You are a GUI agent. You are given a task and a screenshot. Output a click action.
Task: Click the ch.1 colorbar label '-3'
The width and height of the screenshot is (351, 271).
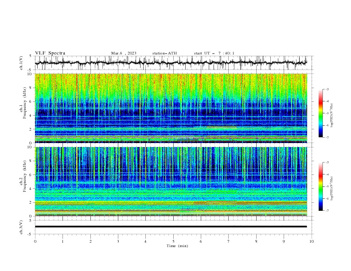pyautogui.click(x=327, y=89)
